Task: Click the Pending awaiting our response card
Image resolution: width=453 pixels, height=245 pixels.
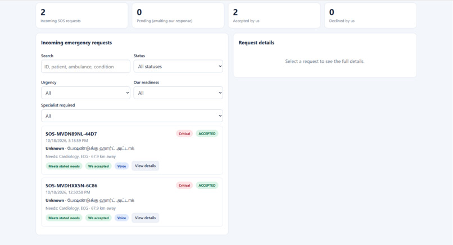Action: pyautogui.click(x=178, y=16)
